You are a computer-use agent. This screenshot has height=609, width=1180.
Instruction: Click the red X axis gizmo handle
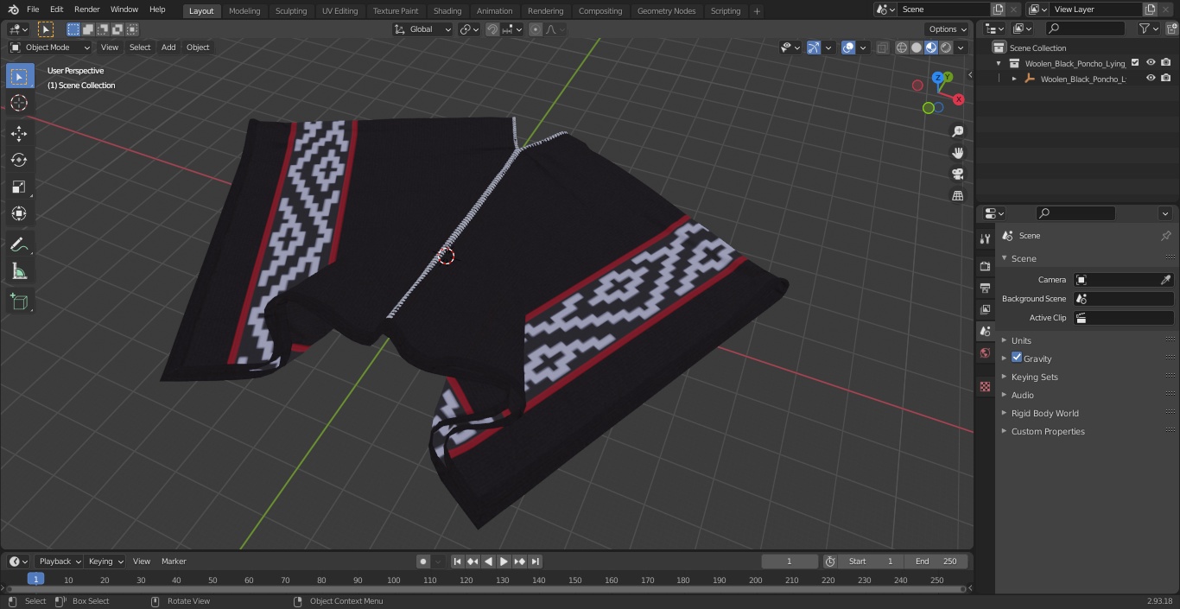959,99
